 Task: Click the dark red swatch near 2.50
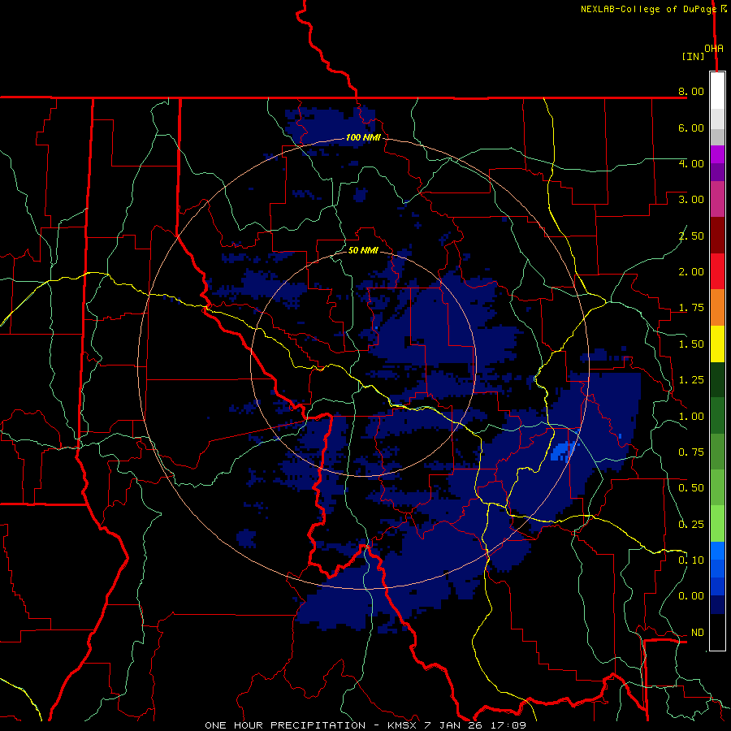tap(717, 236)
